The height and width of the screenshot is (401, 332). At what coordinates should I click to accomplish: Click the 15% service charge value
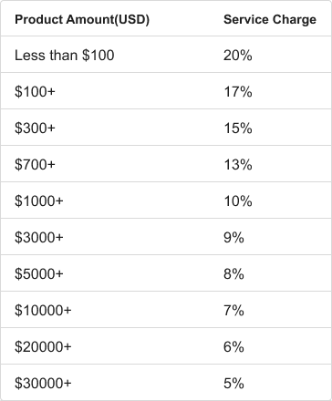(x=238, y=129)
